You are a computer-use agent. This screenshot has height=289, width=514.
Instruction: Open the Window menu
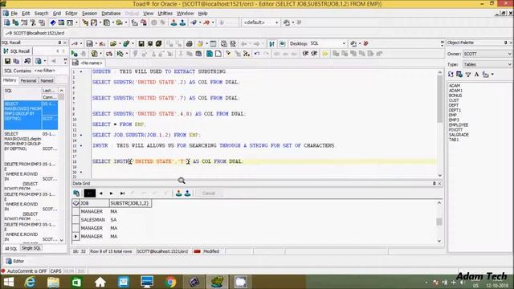(185, 14)
